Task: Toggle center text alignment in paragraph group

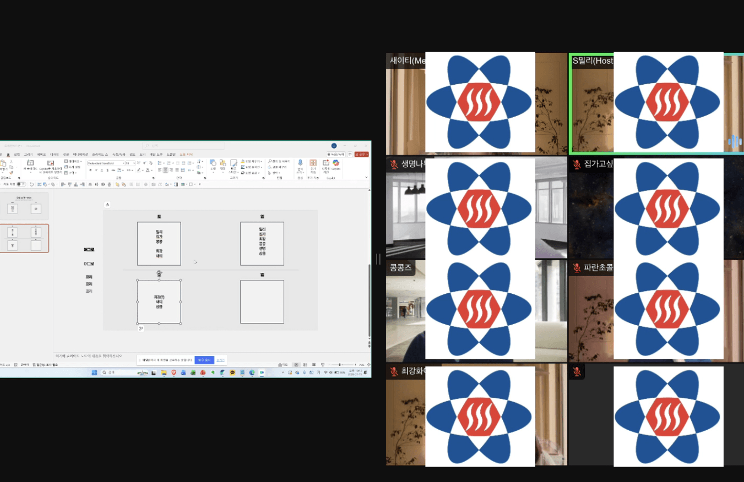Action: click(165, 170)
